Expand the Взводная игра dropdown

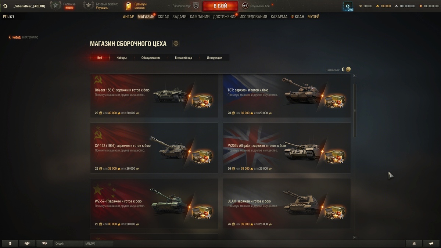click(180, 6)
